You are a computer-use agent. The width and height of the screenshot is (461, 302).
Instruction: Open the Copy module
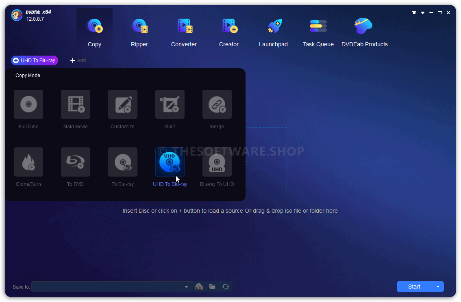(94, 32)
